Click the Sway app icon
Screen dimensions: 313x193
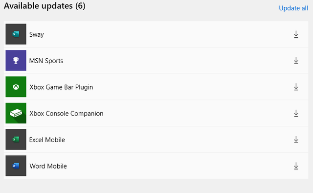16,34
